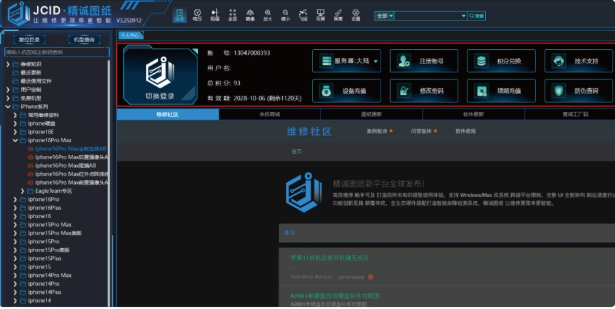Open the Iphxne16Pro Max尾插AB drawing
The width and height of the screenshot is (615, 309).
click(x=67, y=165)
